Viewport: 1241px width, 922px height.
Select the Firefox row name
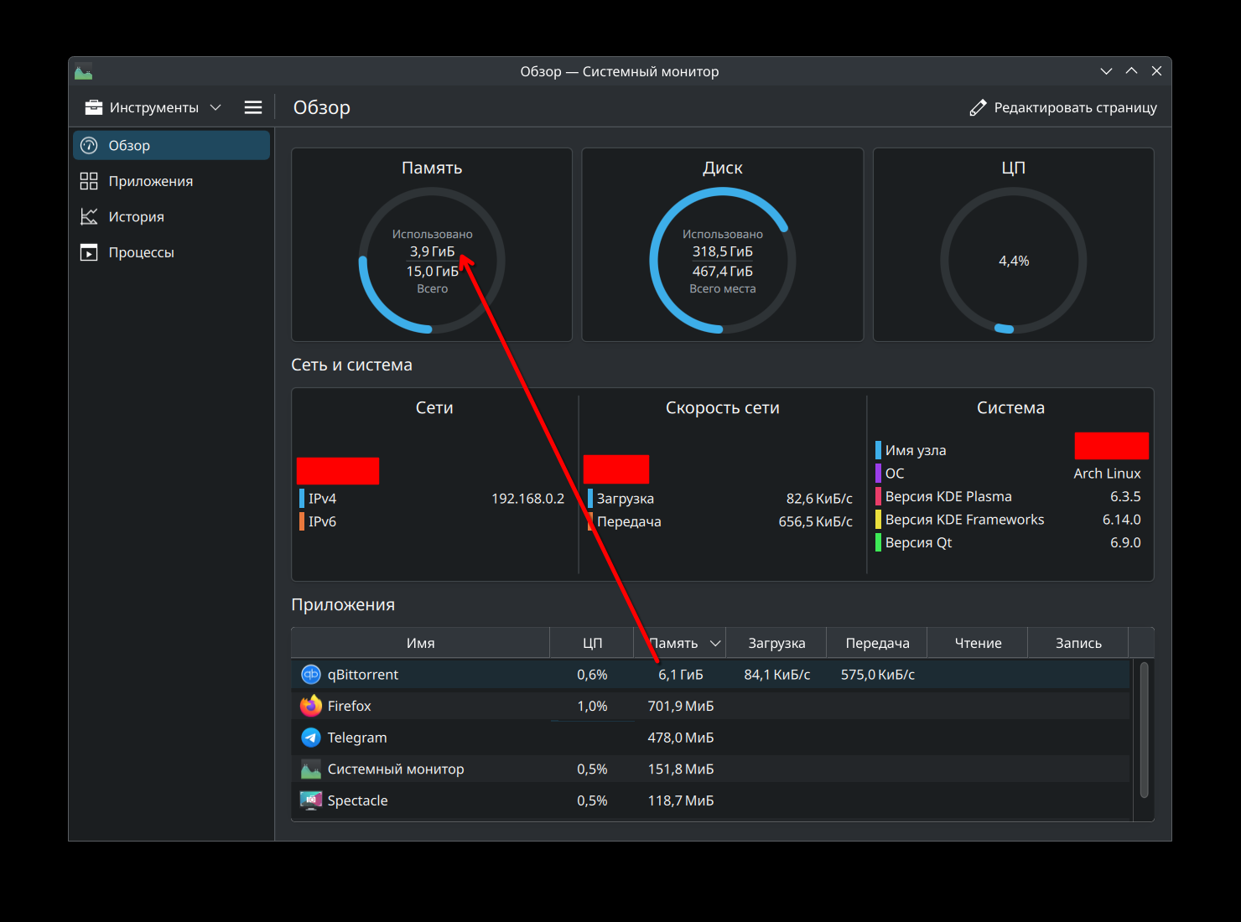pos(349,706)
